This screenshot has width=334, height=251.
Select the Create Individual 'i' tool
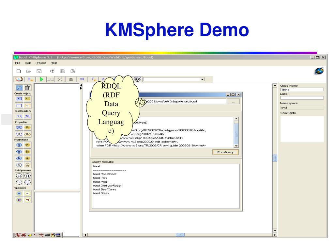(19, 106)
